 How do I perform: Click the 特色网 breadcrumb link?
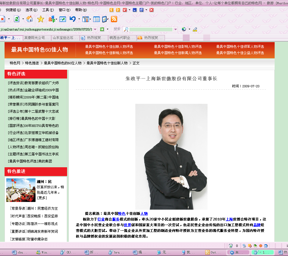pyautogui.click(x=15, y=63)
